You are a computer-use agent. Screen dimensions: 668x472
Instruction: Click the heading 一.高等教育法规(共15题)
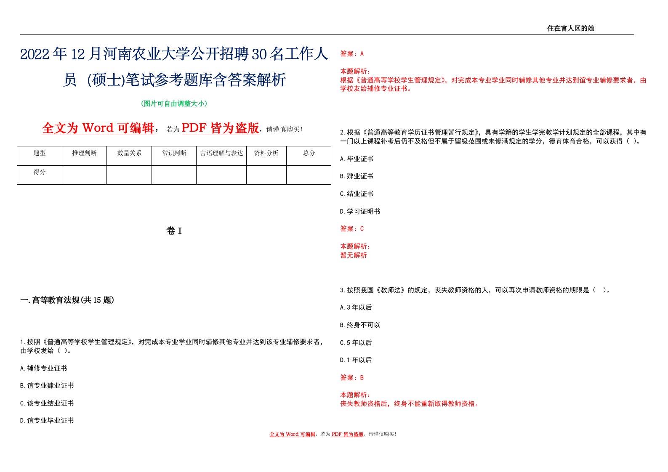click(x=67, y=300)
